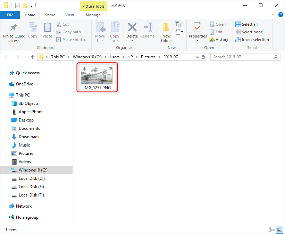Click the New folder icon
Viewport: 285px width, 234px height.
click(x=166, y=27)
